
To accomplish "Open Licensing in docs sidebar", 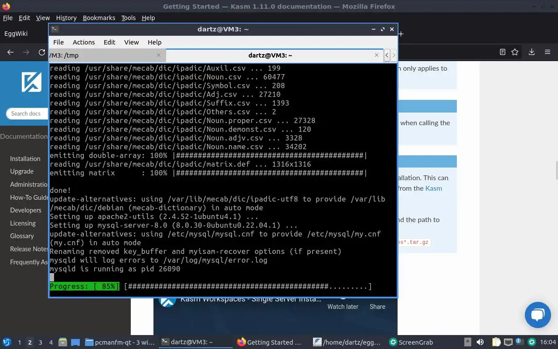I will 23,223.
